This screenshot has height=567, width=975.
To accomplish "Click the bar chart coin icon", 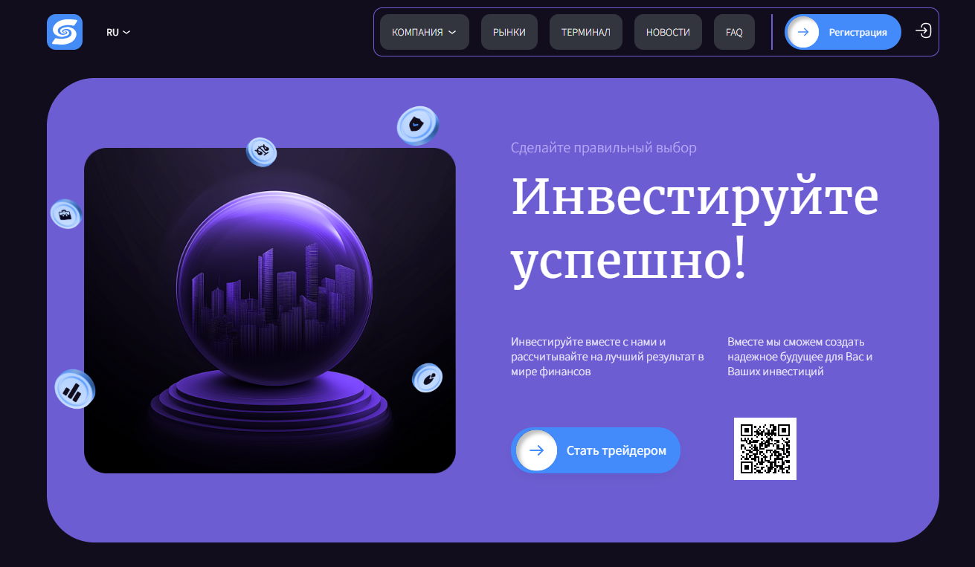I will [74, 389].
